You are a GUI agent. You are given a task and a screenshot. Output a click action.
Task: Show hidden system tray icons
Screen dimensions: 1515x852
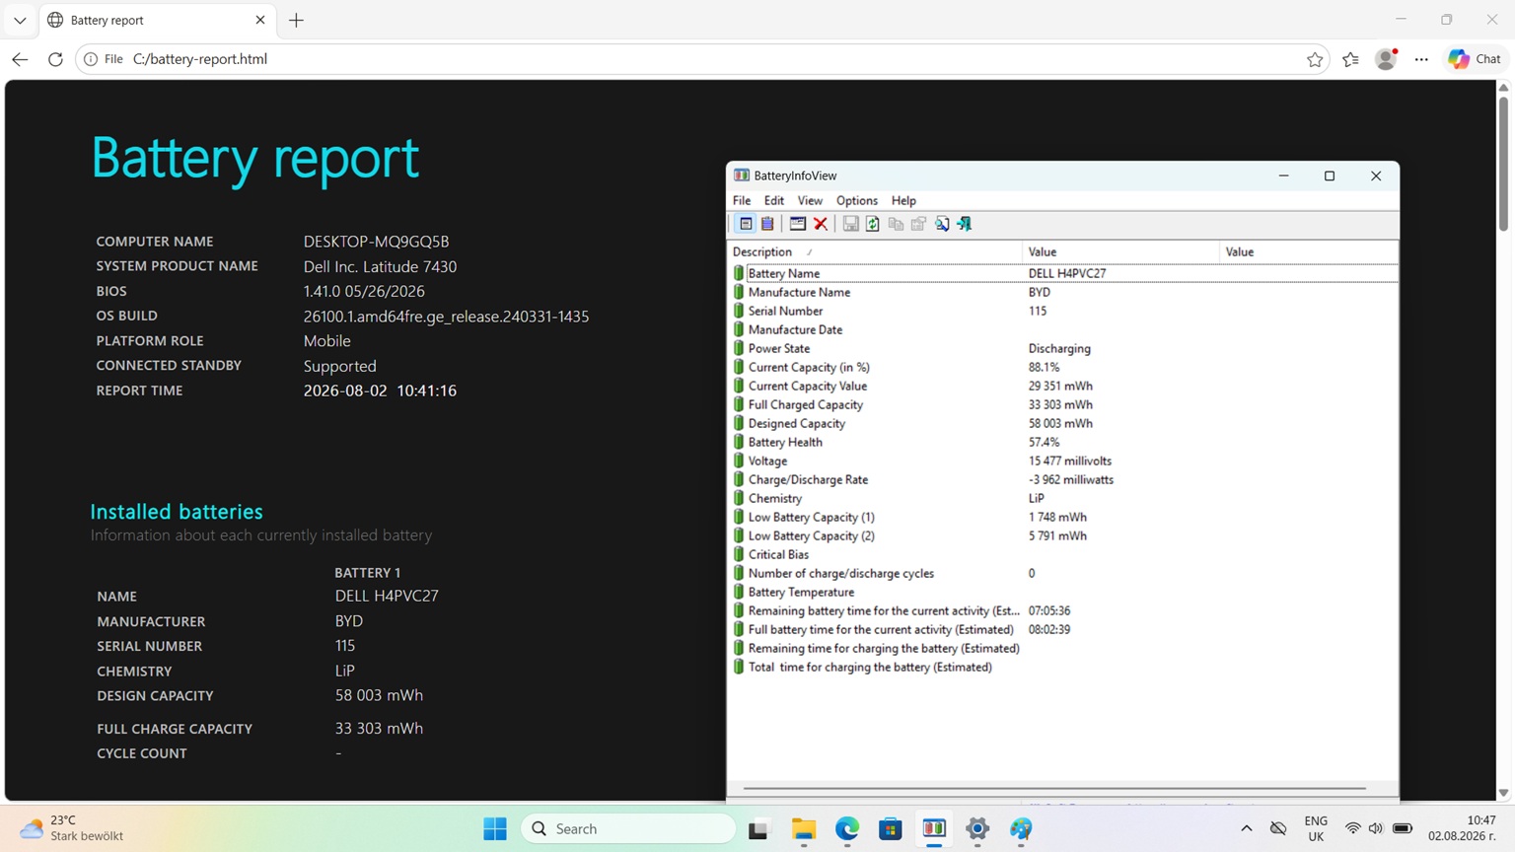[1247, 828]
